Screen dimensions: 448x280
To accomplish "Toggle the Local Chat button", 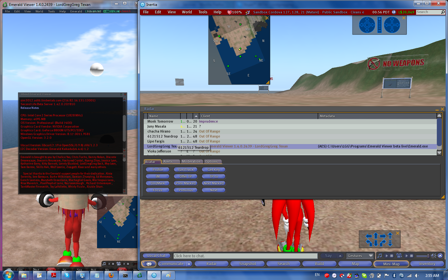I will (x=156, y=256).
